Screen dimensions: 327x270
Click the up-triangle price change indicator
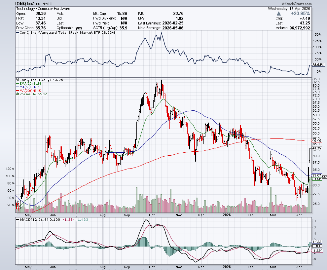point(279,14)
